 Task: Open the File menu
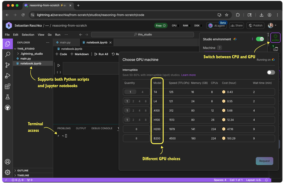pos(7,35)
